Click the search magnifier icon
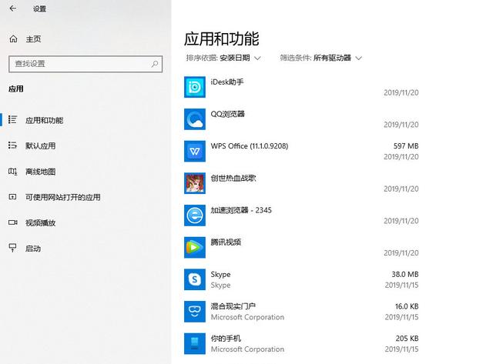 click(155, 64)
